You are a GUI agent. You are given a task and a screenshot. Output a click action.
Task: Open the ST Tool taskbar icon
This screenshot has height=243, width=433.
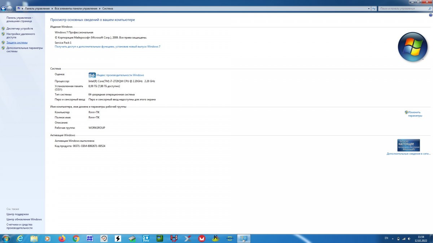coord(146,238)
